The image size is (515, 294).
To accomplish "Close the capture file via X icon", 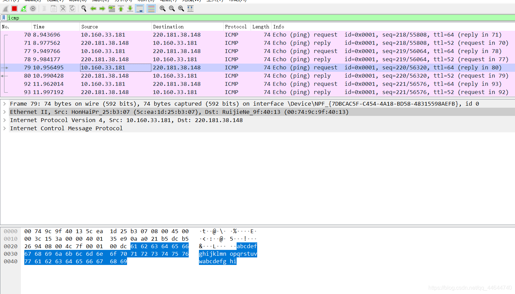I will pyautogui.click(x=63, y=9).
